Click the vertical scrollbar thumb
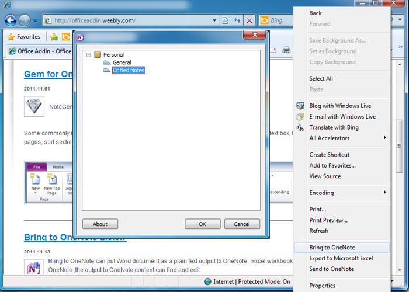409x292 pixels. click(x=399, y=146)
